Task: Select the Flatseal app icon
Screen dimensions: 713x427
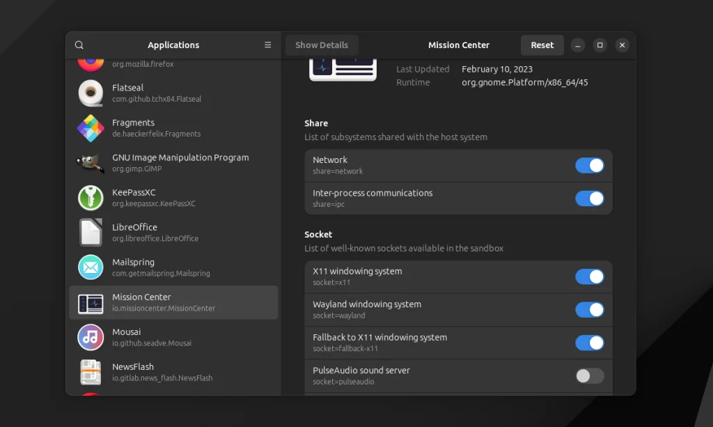Action: (91, 93)
